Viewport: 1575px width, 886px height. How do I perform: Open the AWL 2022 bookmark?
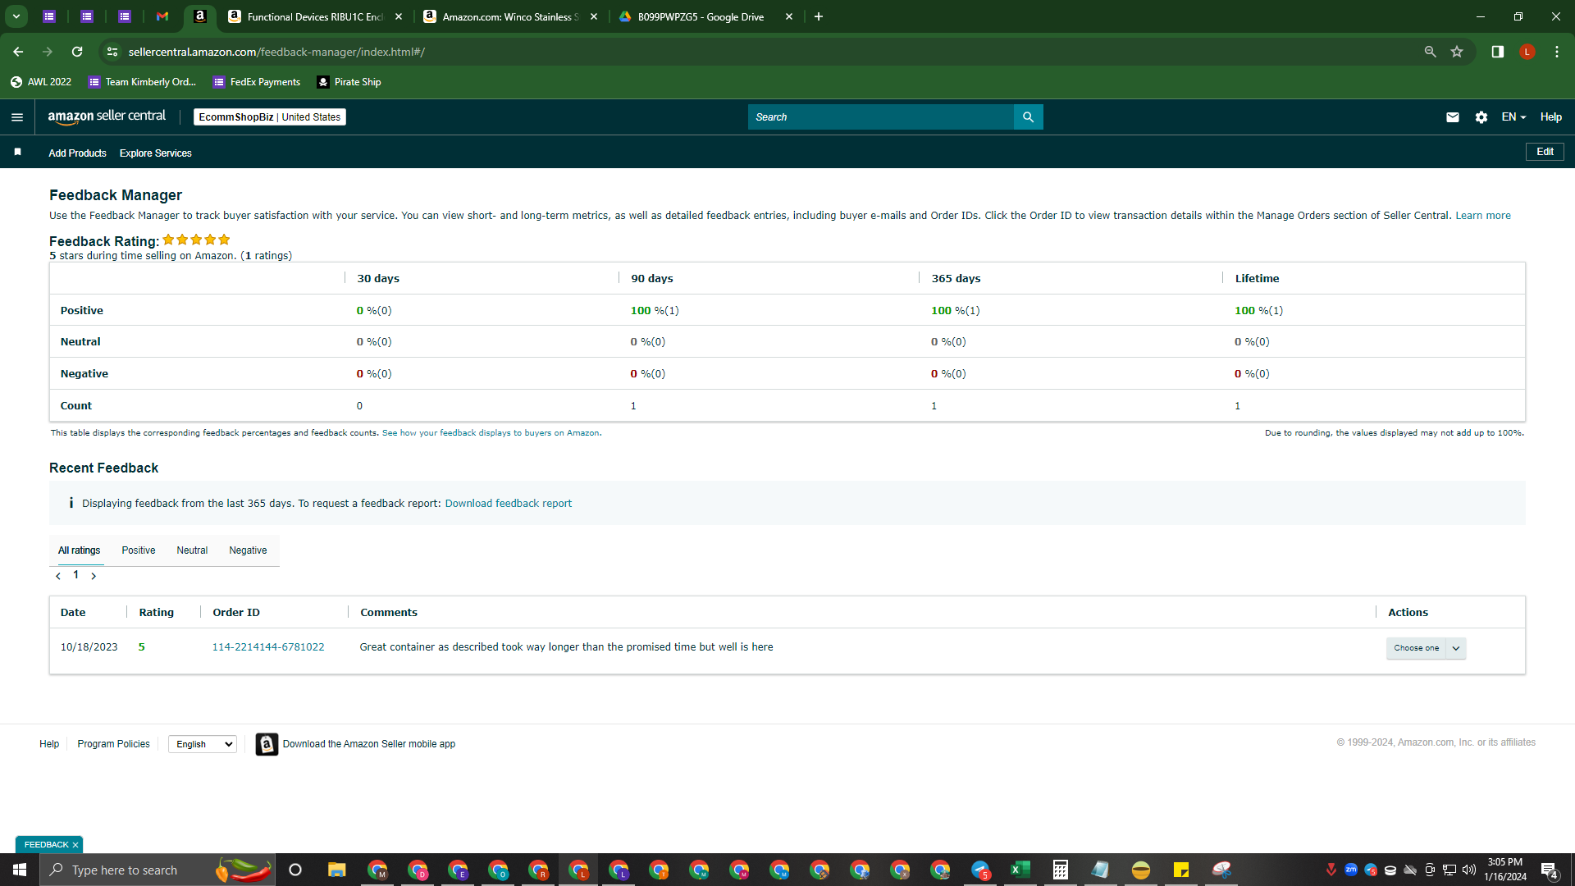point(41,82)
